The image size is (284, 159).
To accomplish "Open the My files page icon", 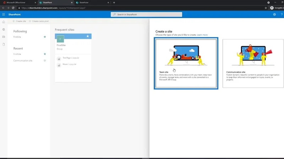I will [x=4, y=45].
